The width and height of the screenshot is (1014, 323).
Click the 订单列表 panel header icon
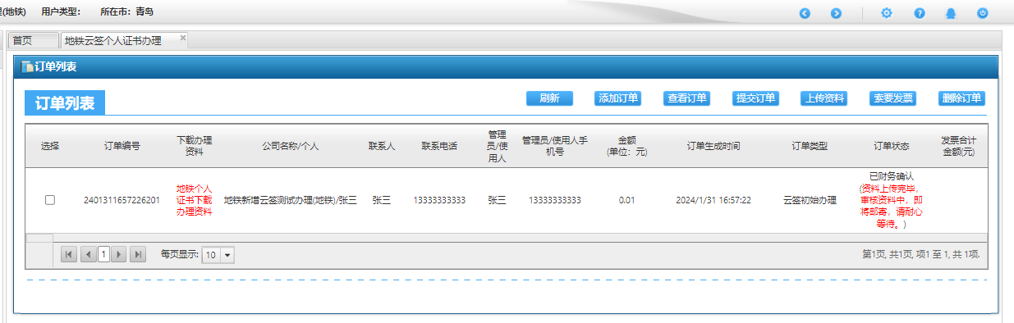coord(27,67)
